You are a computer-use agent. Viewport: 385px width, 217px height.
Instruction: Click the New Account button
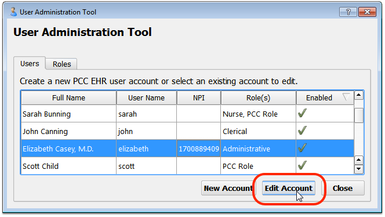click(228, 188)
